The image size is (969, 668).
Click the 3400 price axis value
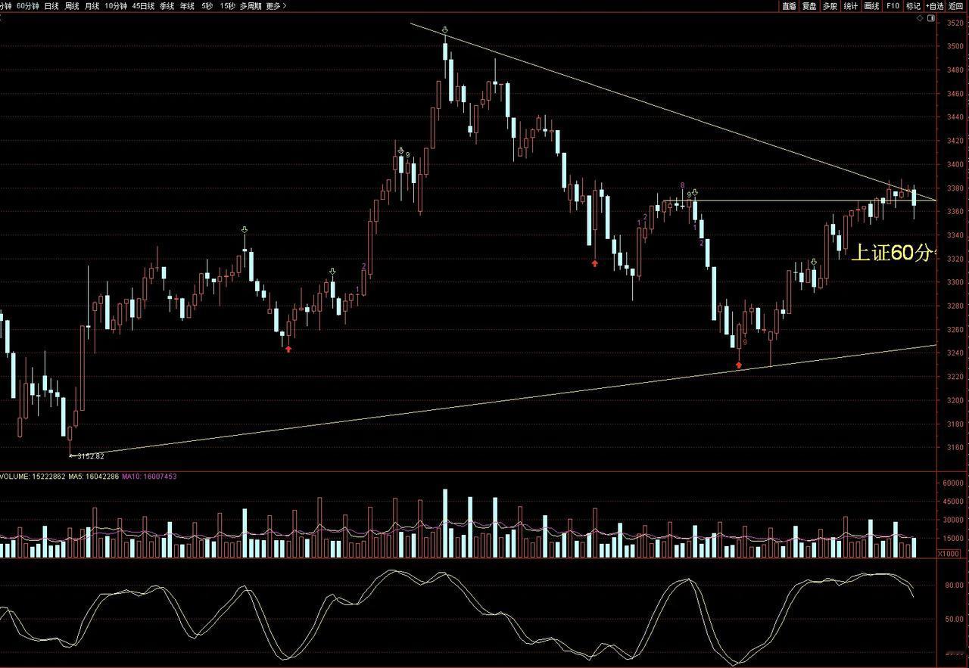pyautogui.click(x=955, y=164)
